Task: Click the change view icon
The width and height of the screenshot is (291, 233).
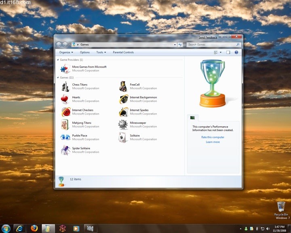Action: click(x=216, y=53)
